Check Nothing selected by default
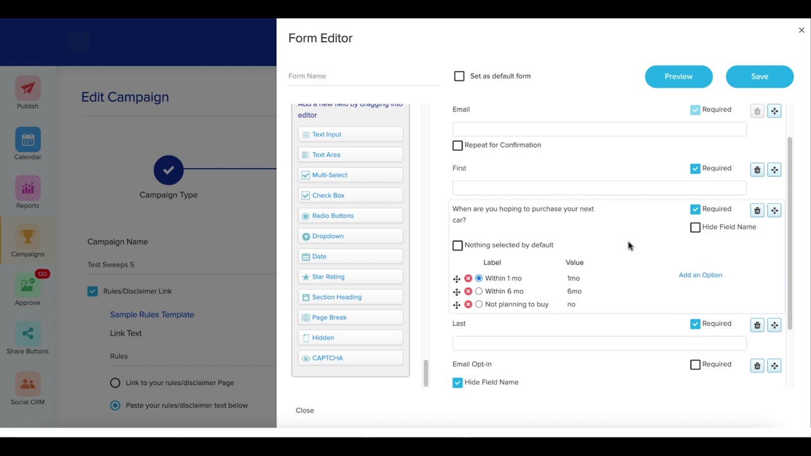 (457, 245)
